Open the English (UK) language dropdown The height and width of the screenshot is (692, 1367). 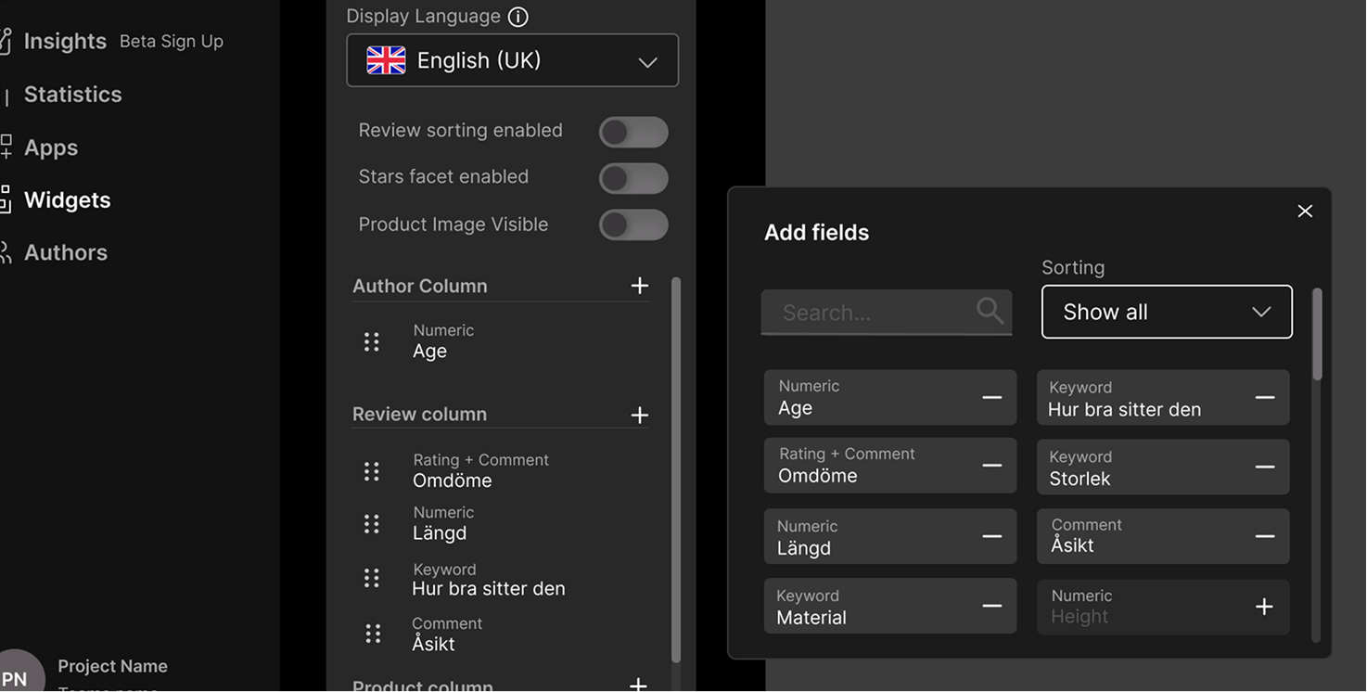click(512, 60)
